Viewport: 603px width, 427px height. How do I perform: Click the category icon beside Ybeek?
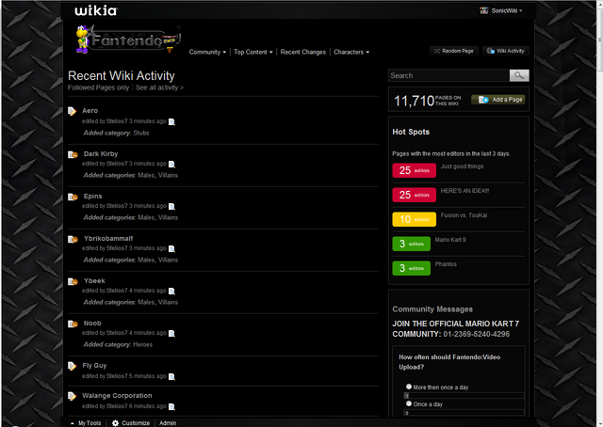tap(73, 281)
